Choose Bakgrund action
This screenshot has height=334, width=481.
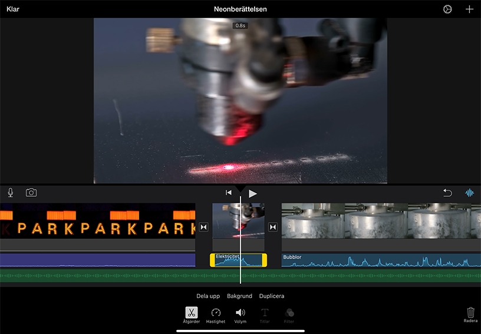tap(239, 296)
